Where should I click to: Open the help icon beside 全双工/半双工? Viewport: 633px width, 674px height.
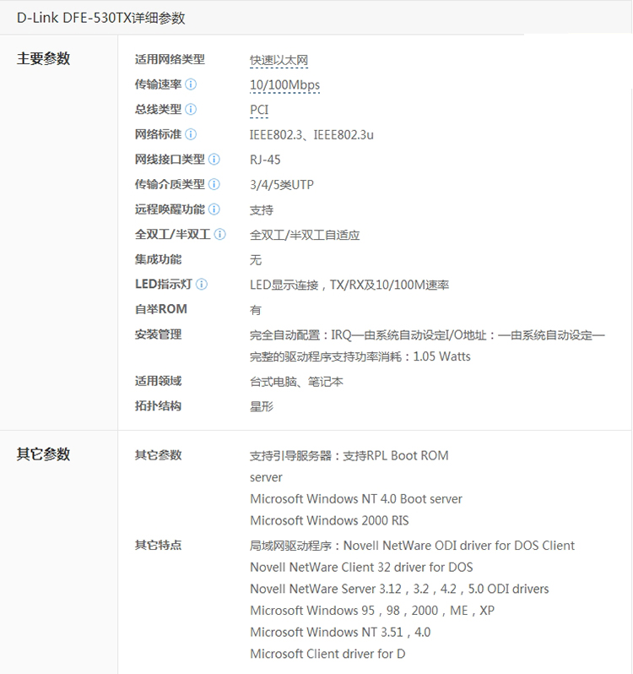click(219, 235)
